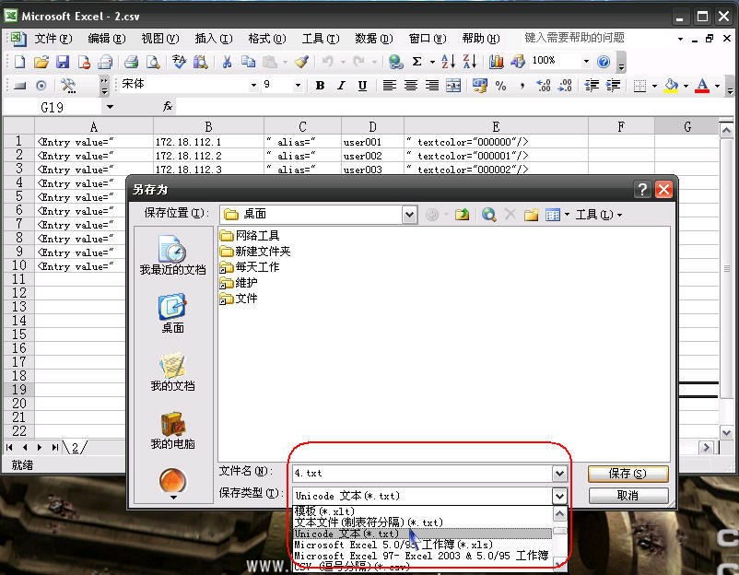Open the 数据(D) menu
The width and height of the screenshot is (739, 575).
pyautogui.click(x=373, y=39)
